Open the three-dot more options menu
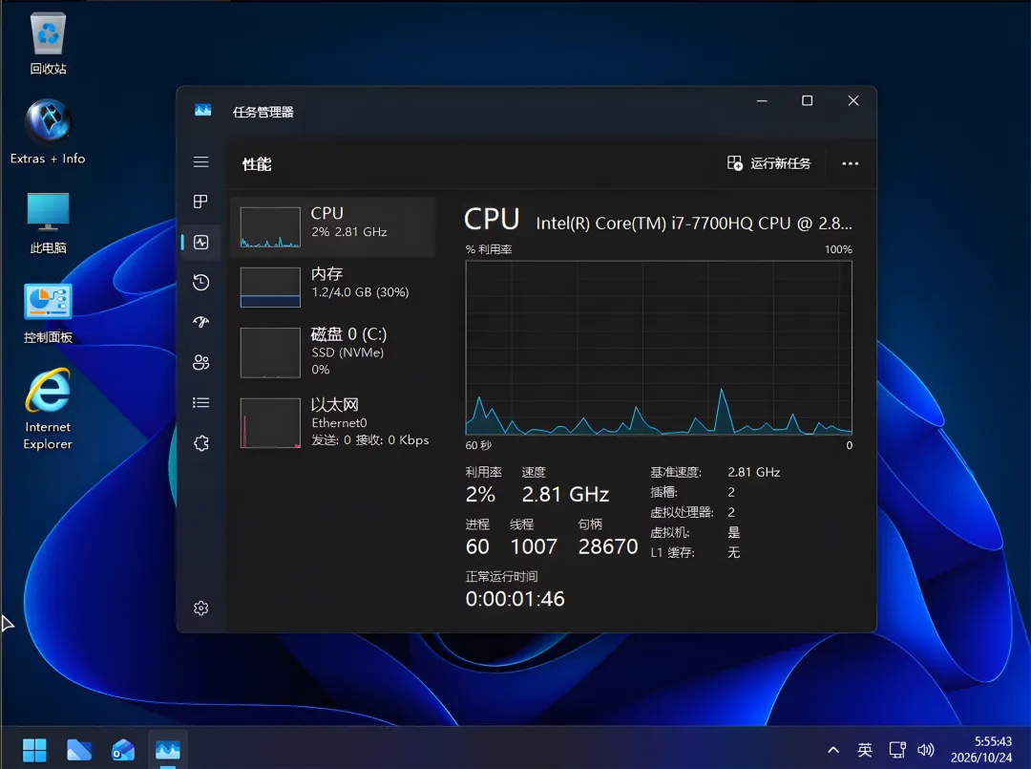 (x=851, y=163)
